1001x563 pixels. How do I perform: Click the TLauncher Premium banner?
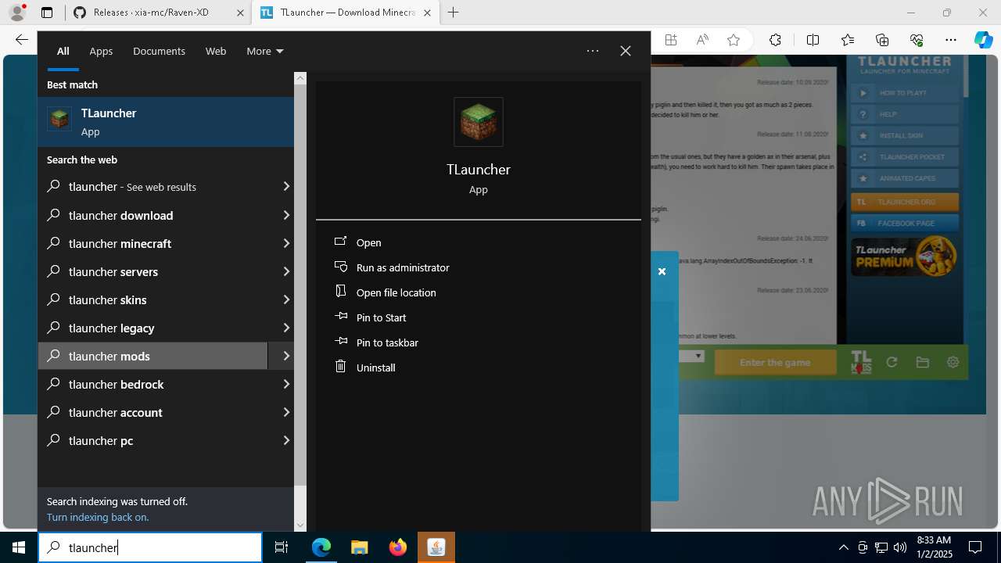coord(905,256)
